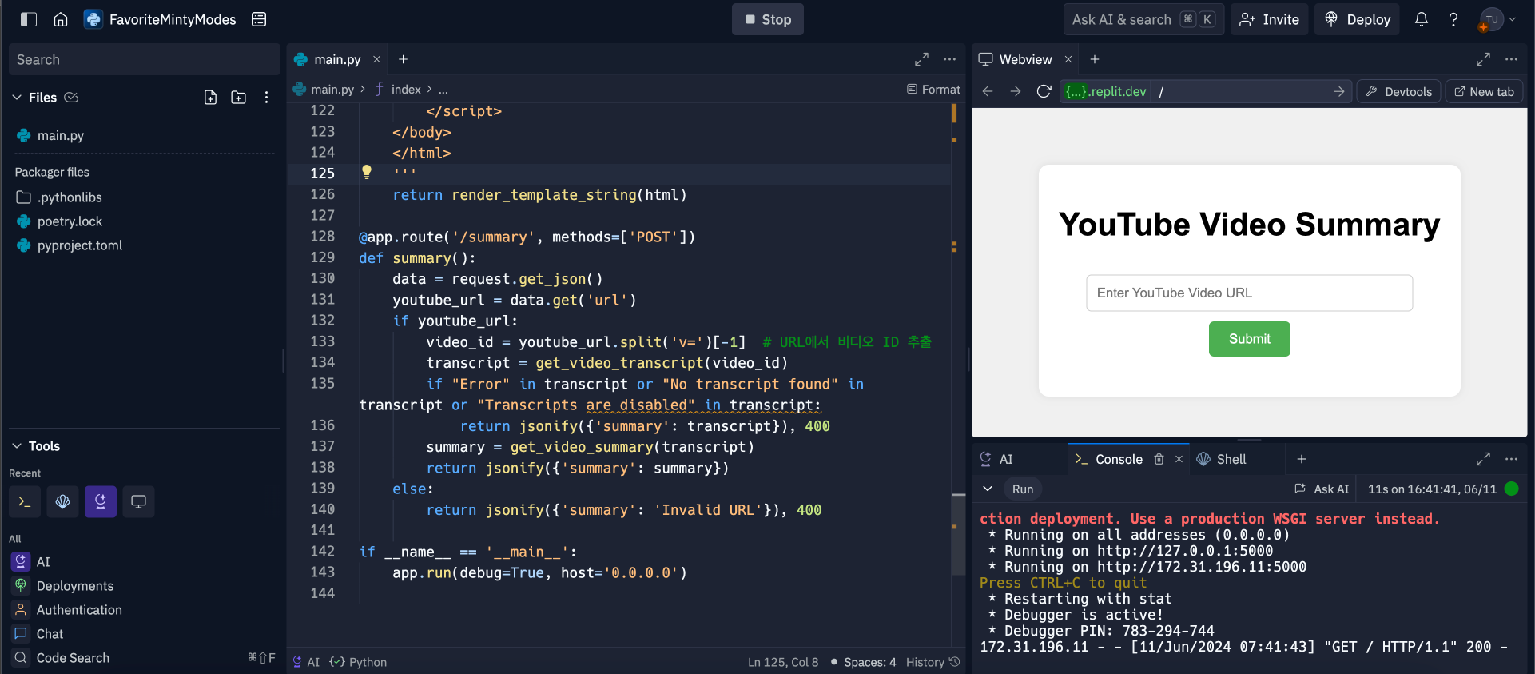Close the Webview tab

click(x=1068, y=59)
